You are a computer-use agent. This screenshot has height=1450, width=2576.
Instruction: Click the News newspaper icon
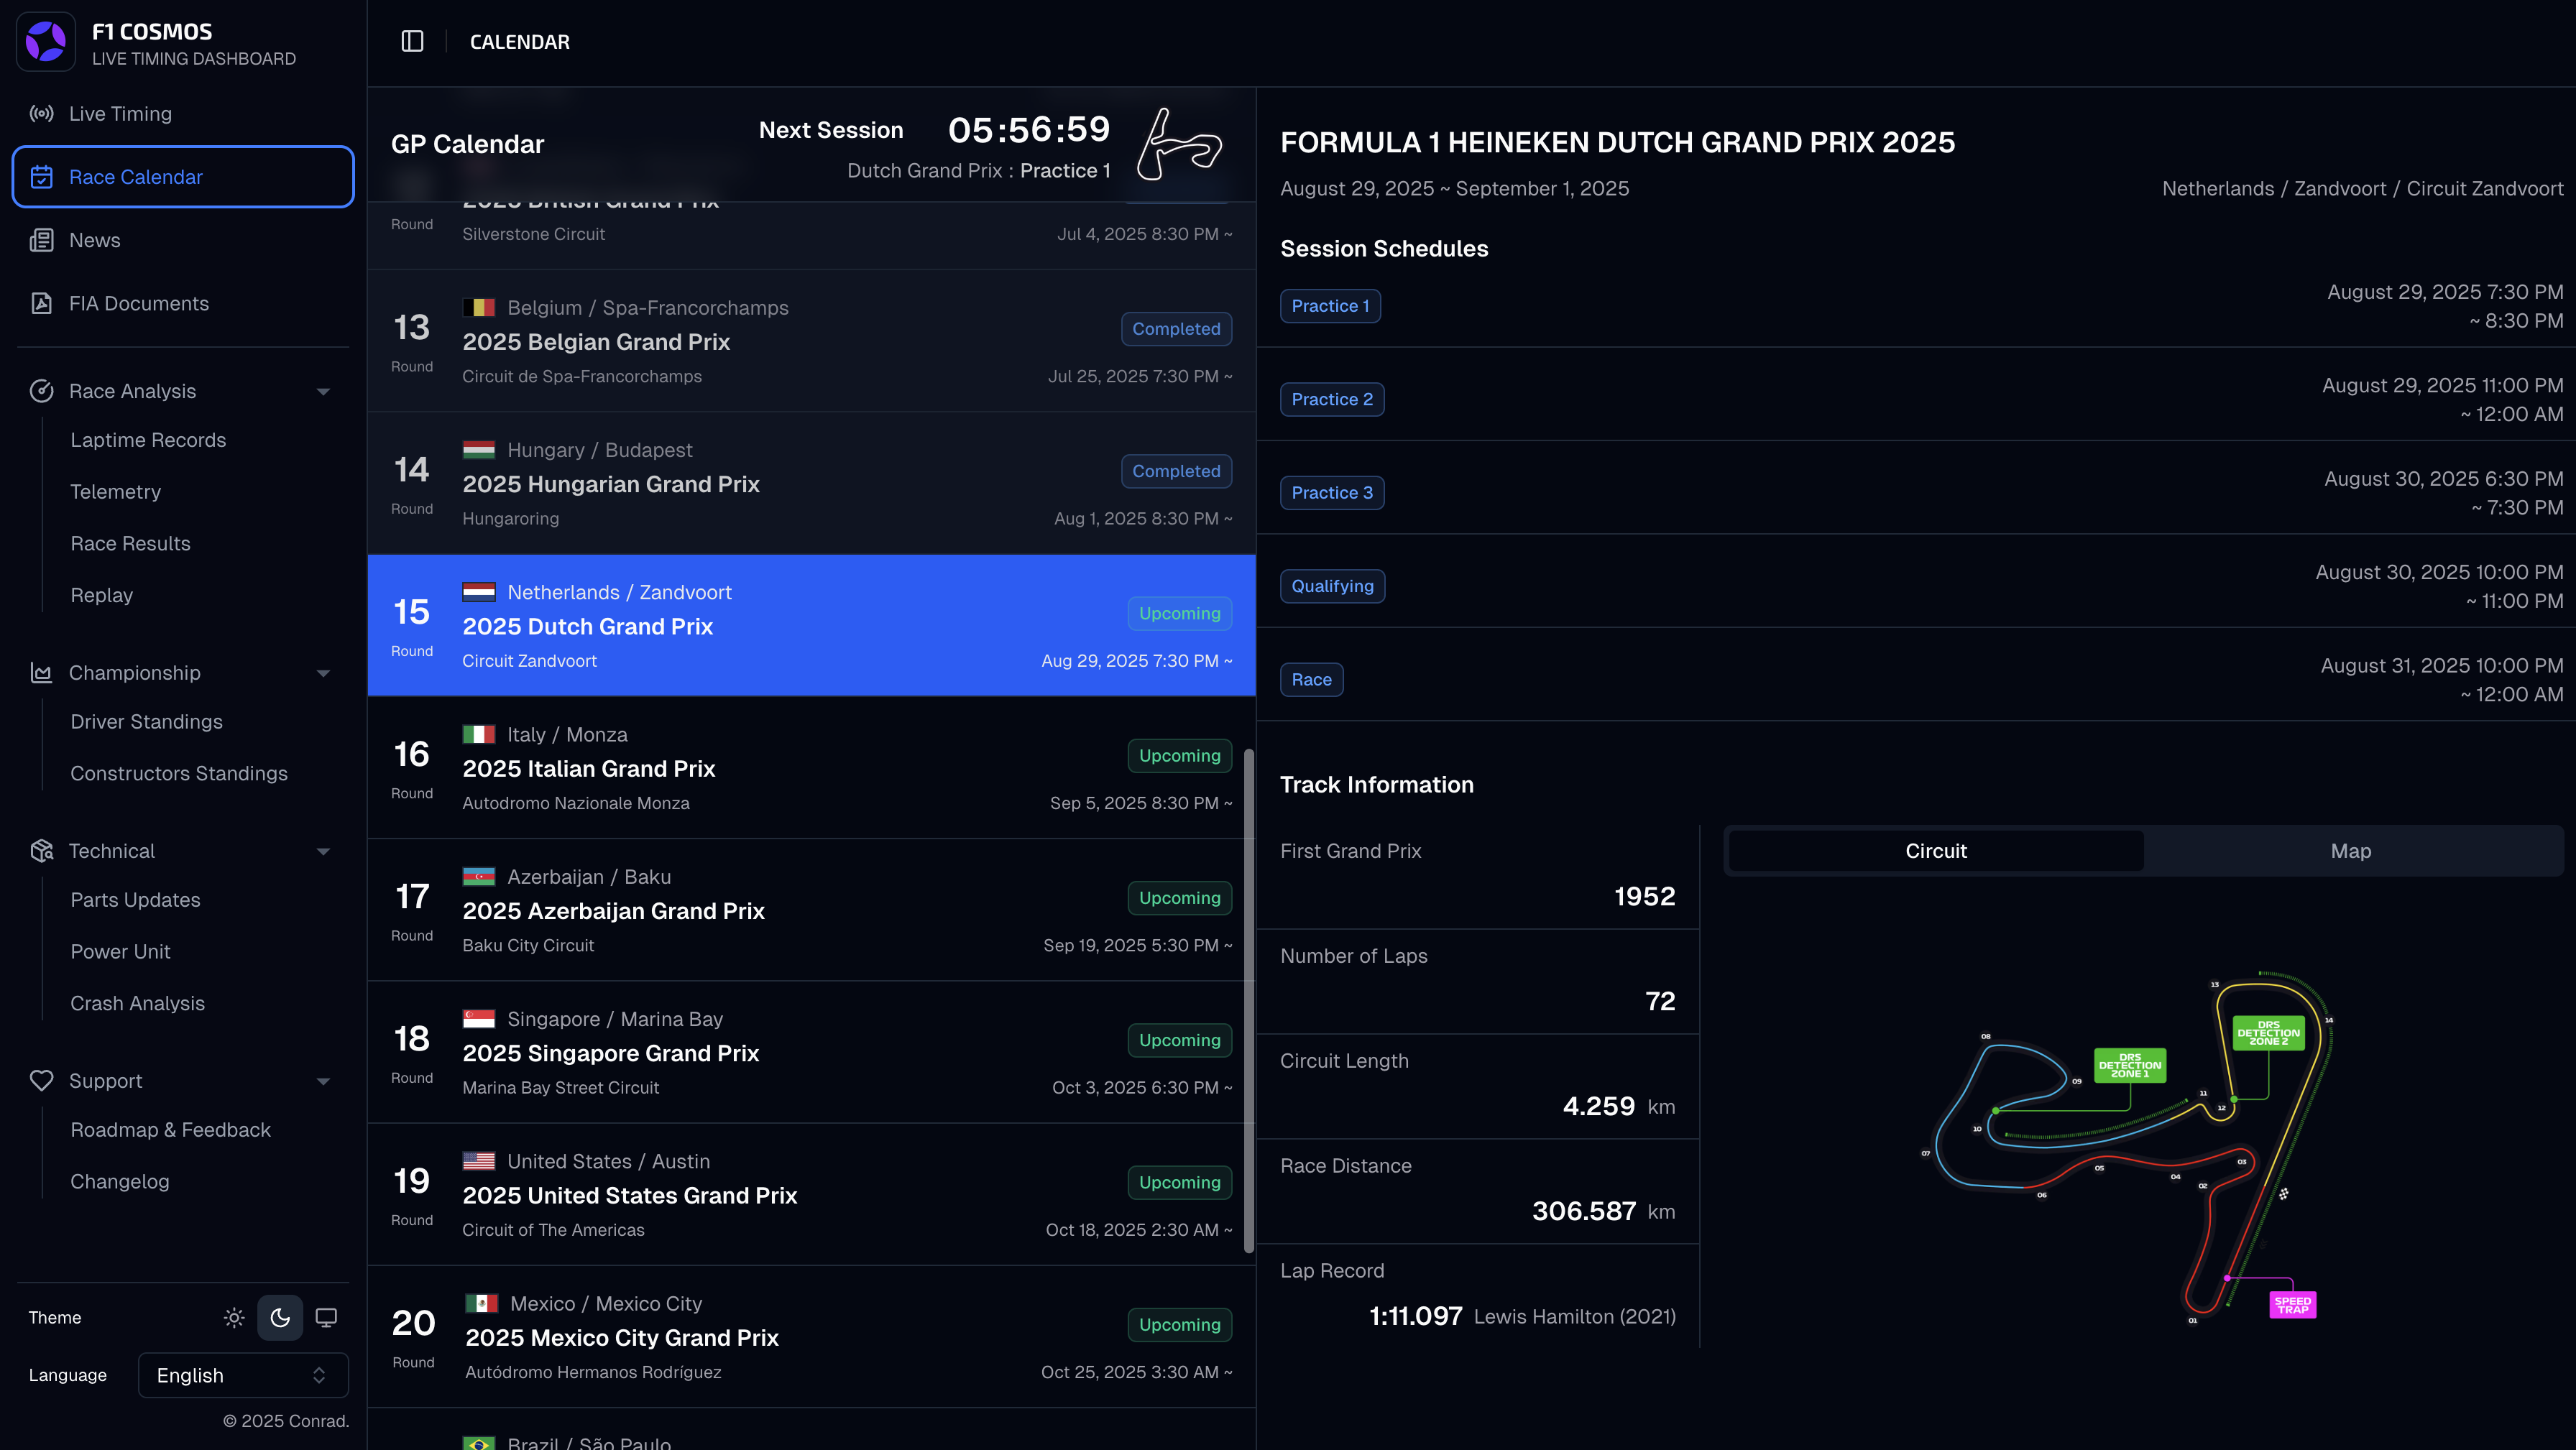coord(41,241)
